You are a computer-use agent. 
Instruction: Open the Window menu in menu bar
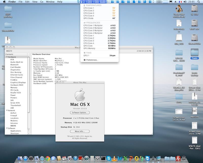[x=50, y=2]
